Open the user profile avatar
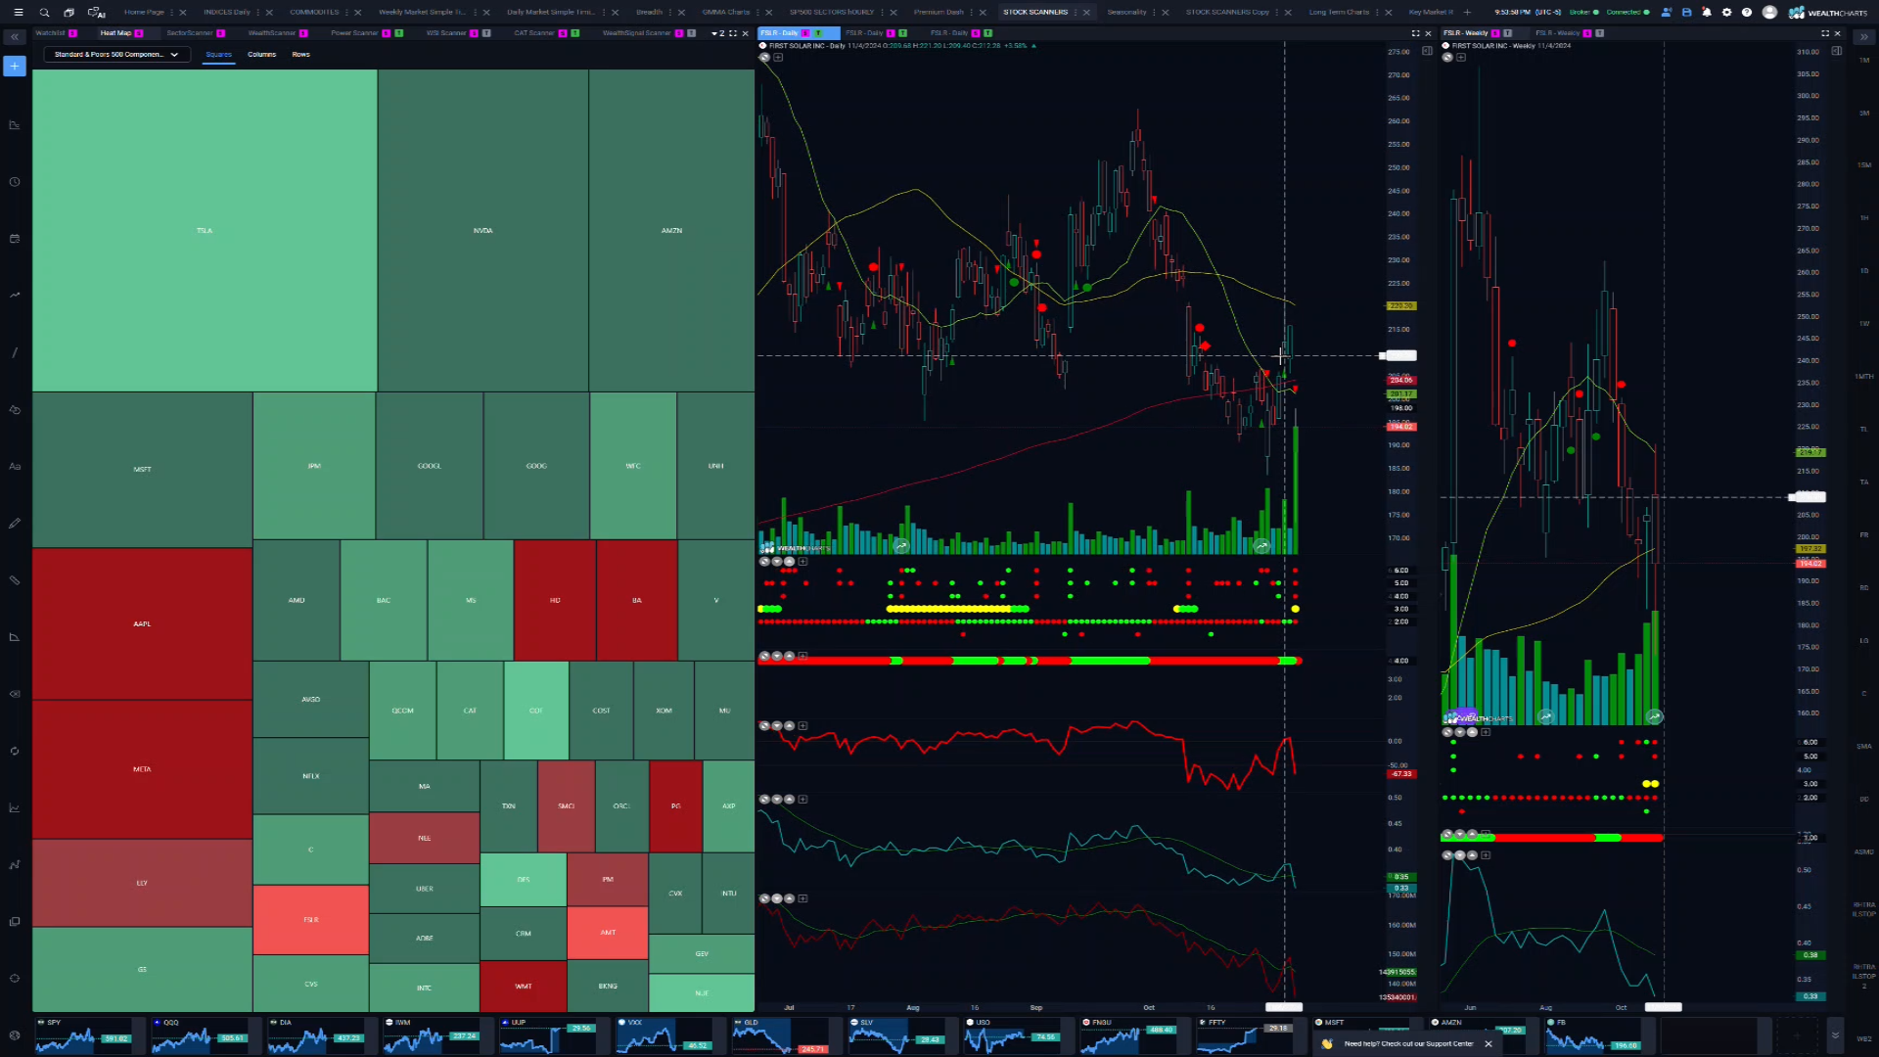This screenshot has width=1879, height=1057. [1769, 13]
